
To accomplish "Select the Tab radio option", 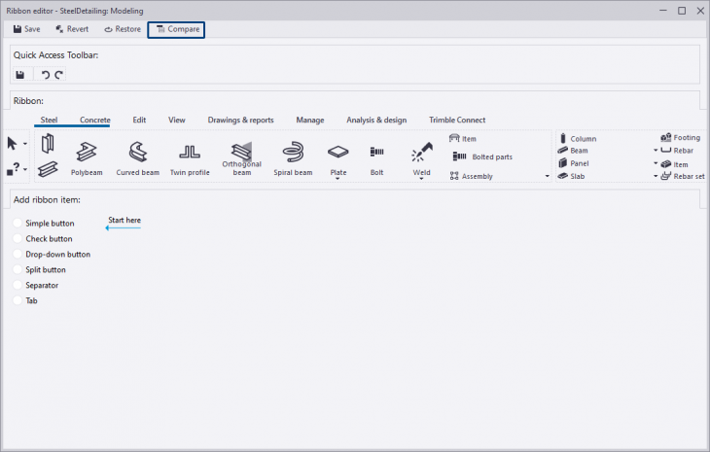I will pyautogui.click(x=18, y=300).
